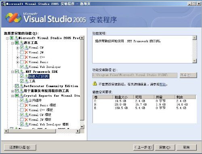Click the feature tree scroll-right arrow
The height and width of the screenshot is (154, 202).
[x=78, y=131]
